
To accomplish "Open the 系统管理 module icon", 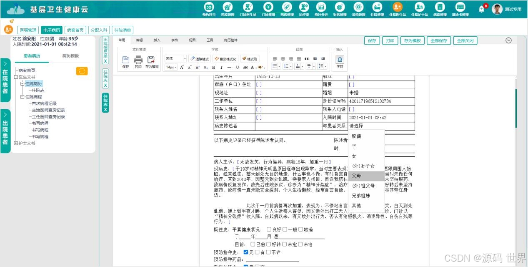I will [x=358, y=7].
